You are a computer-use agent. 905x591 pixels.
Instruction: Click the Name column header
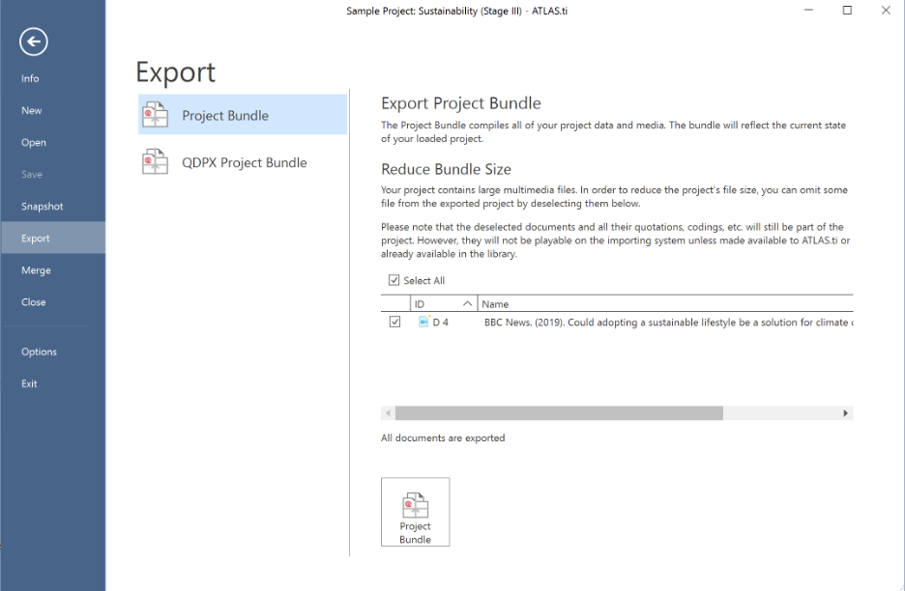[665, 304]
